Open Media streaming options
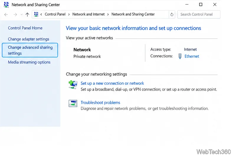Image resolution: width=236 pixels, height=160 pixels. pos(29,62)
